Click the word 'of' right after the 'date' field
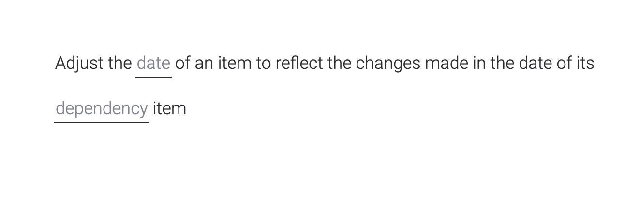 (182, 63)
